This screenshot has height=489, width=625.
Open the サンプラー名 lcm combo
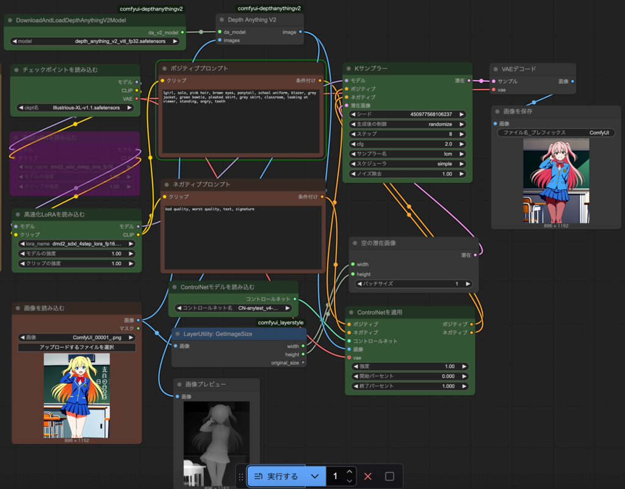[x=407, y=154]
